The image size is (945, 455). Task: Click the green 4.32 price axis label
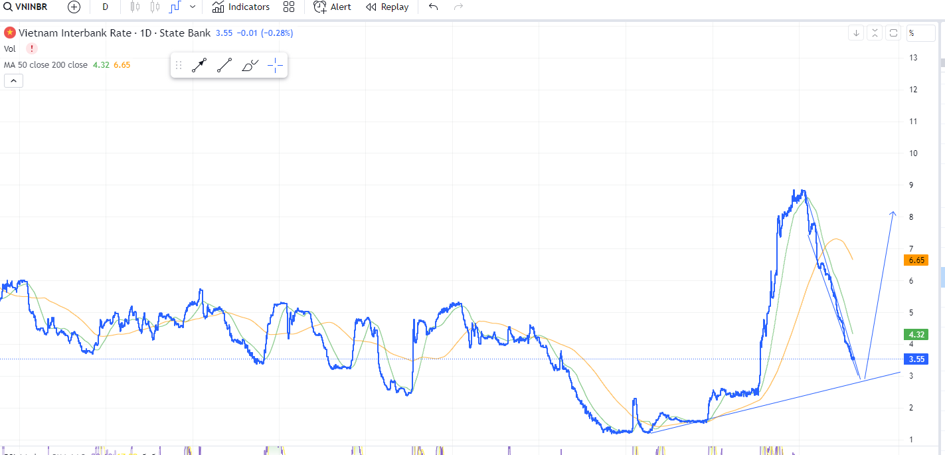pos(916,334)
